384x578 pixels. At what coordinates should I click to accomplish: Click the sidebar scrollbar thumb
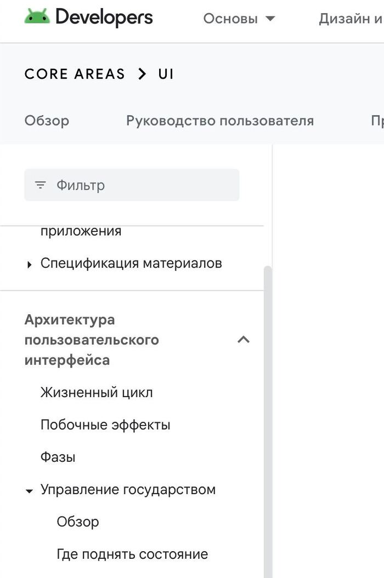267,384
